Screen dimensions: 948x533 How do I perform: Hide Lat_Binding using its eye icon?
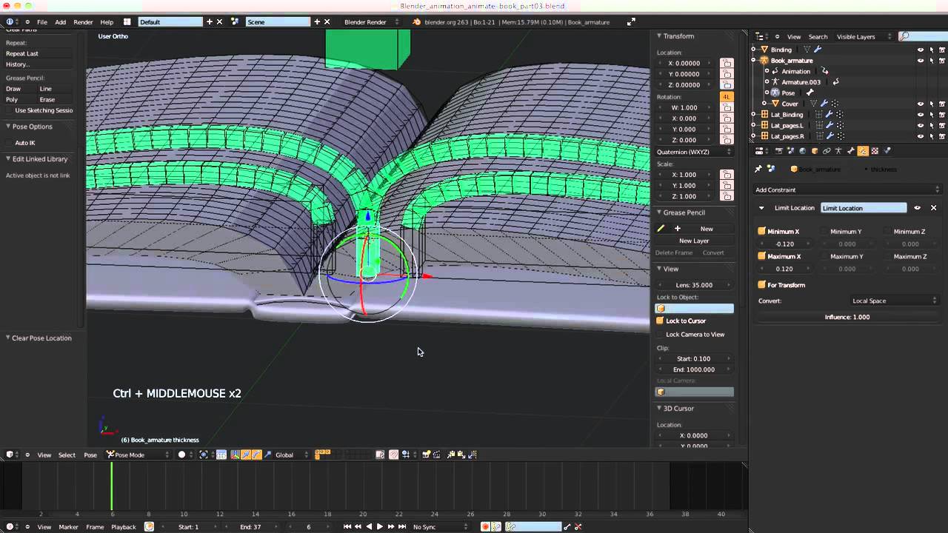click(921, 115)
